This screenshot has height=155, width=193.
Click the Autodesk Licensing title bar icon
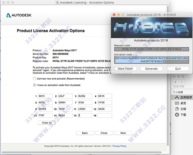tap(57, 3)
